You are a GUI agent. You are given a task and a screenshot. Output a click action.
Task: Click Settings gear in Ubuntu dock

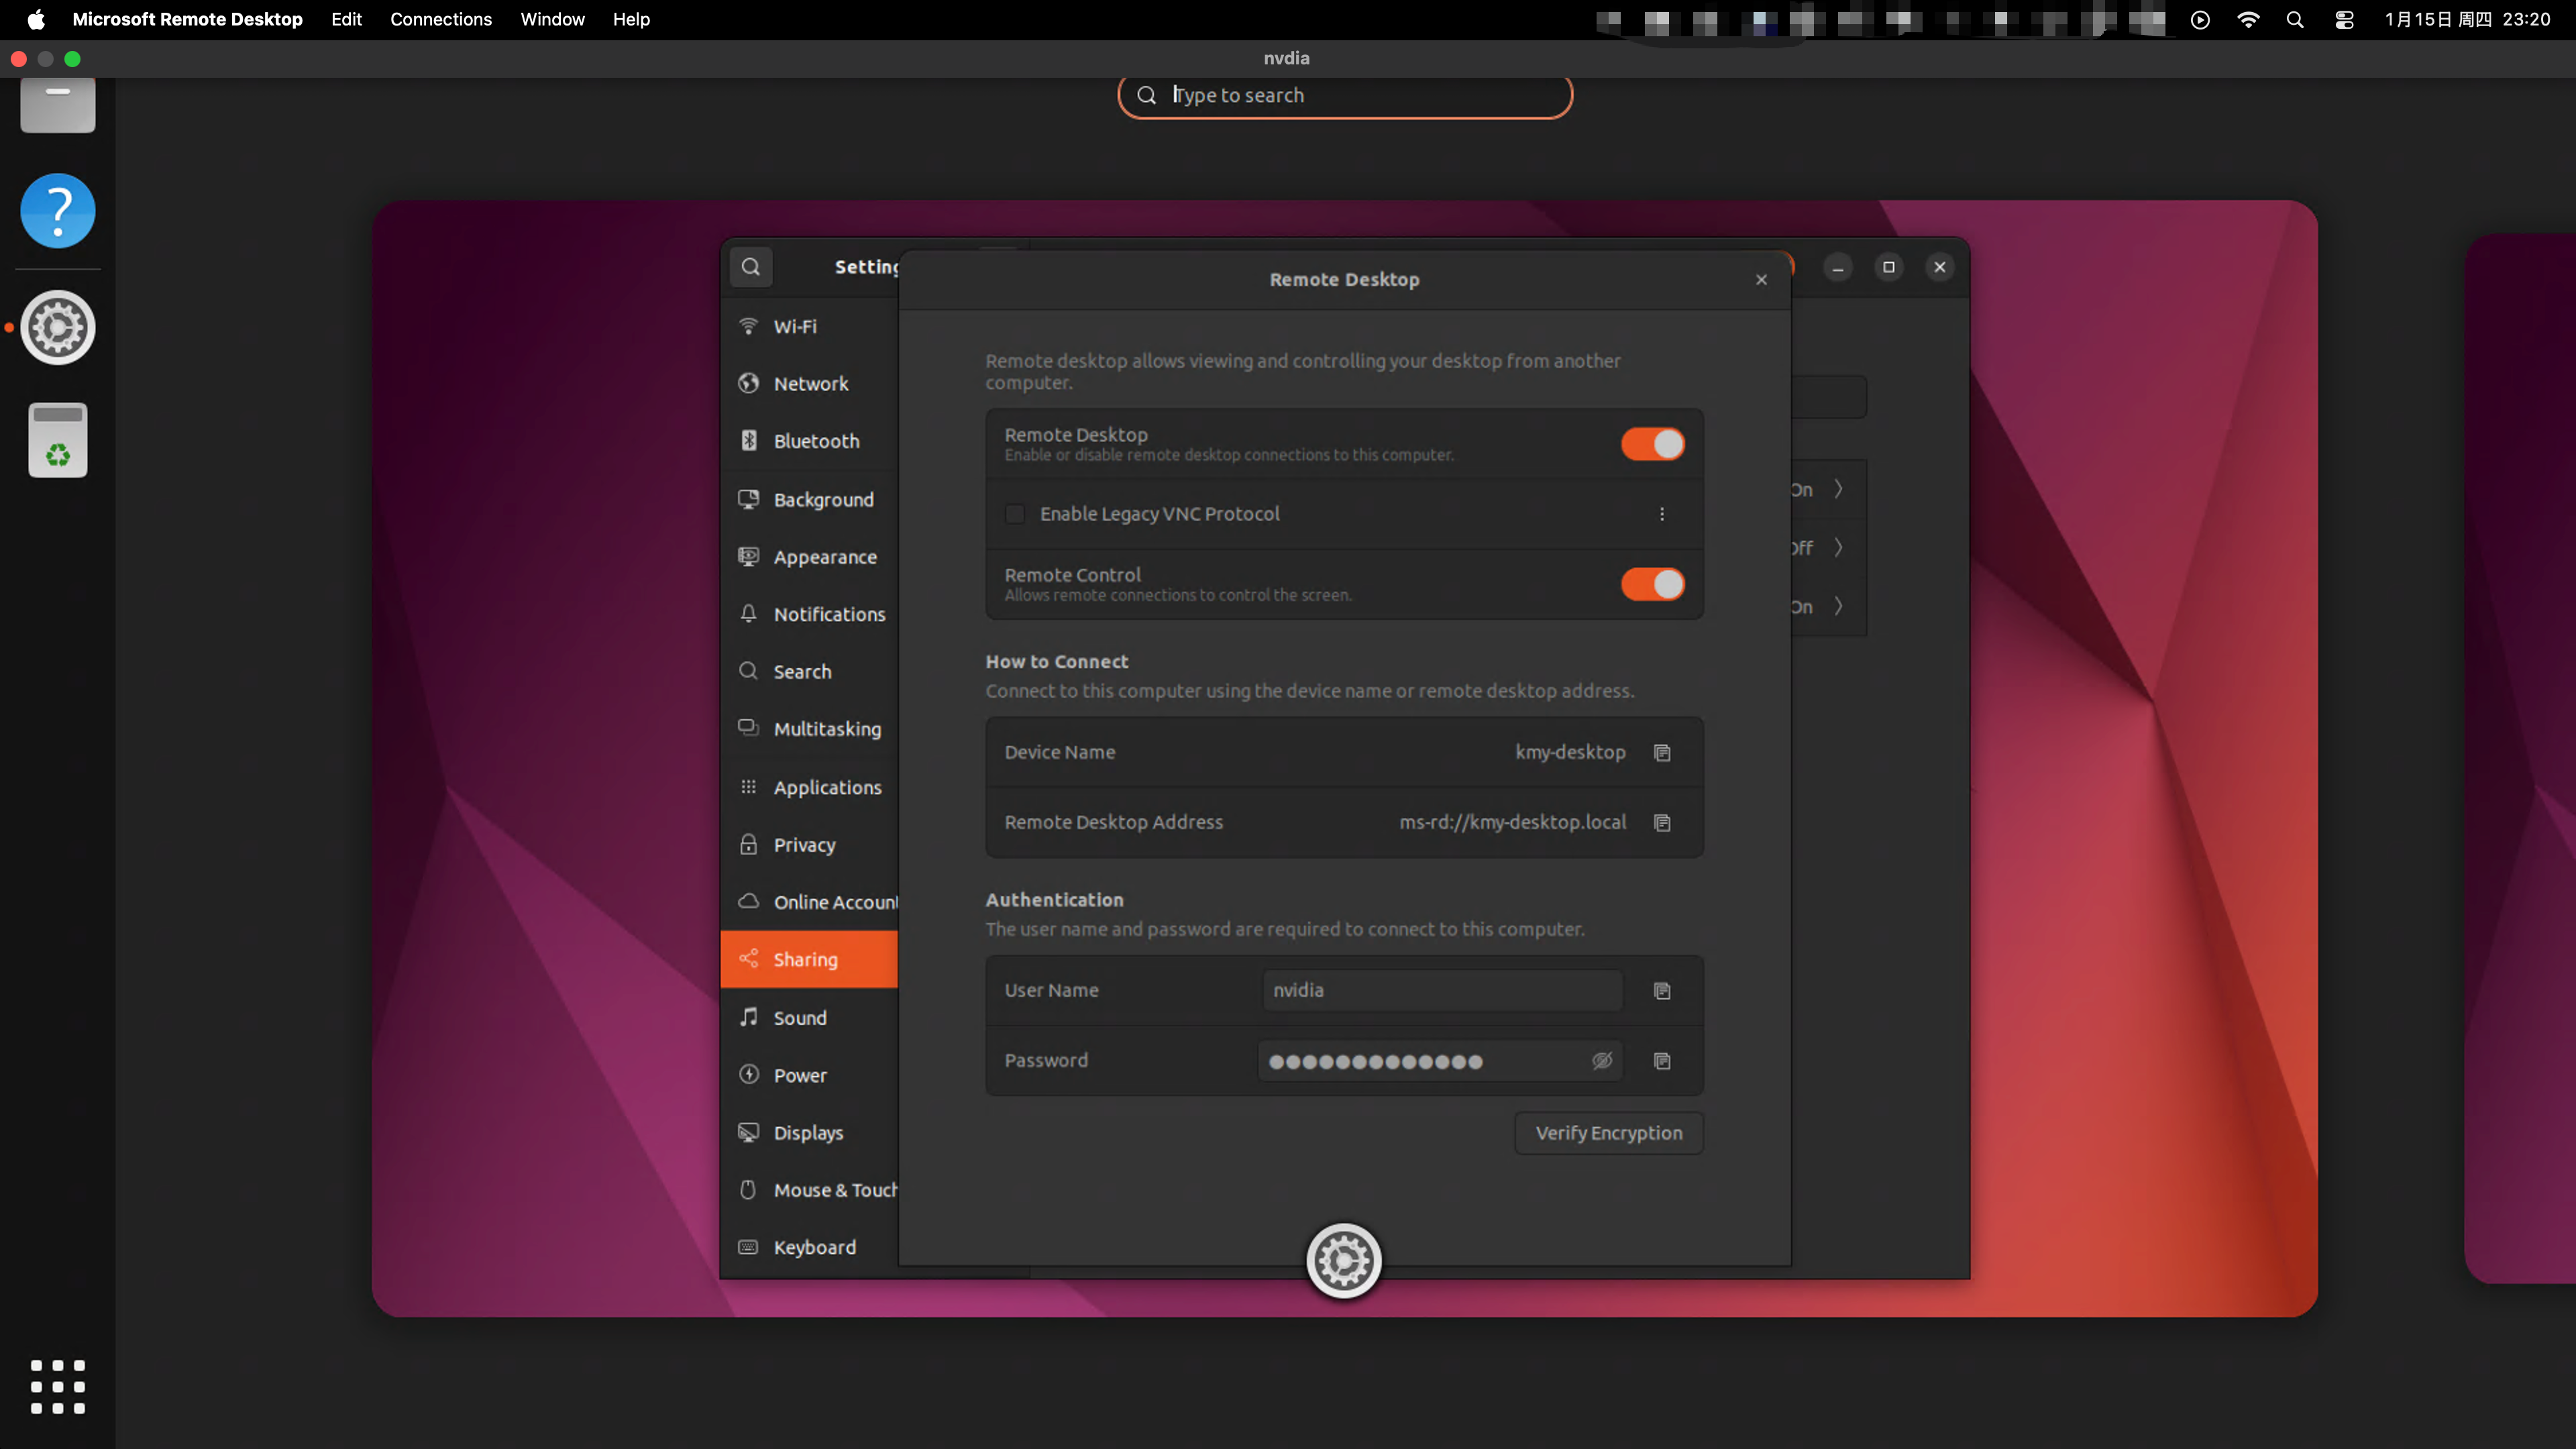58,327
